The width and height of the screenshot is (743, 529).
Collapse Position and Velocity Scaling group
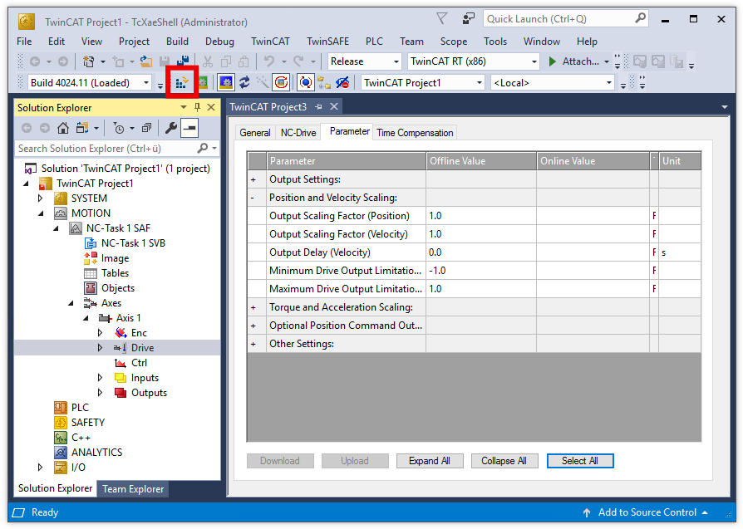click(x=253, y=198)
